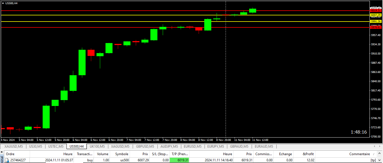Sort by the Commentaire column header
Screen dimensions: 383x163
click(x=359, y=154)
